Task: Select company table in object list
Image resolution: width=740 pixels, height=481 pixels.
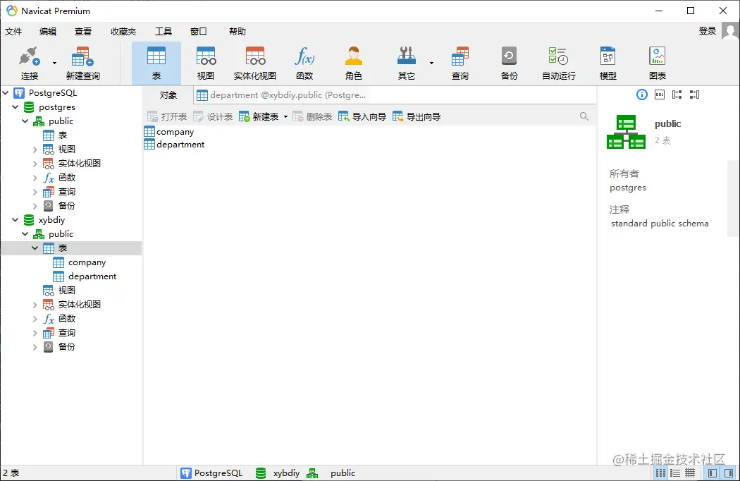Action: tap(169, 131)
